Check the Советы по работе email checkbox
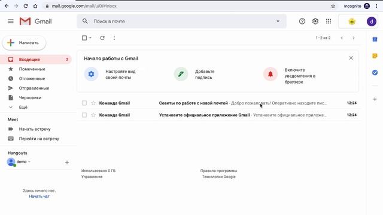Viewport: 383px width, 215px height. (84, 103)
